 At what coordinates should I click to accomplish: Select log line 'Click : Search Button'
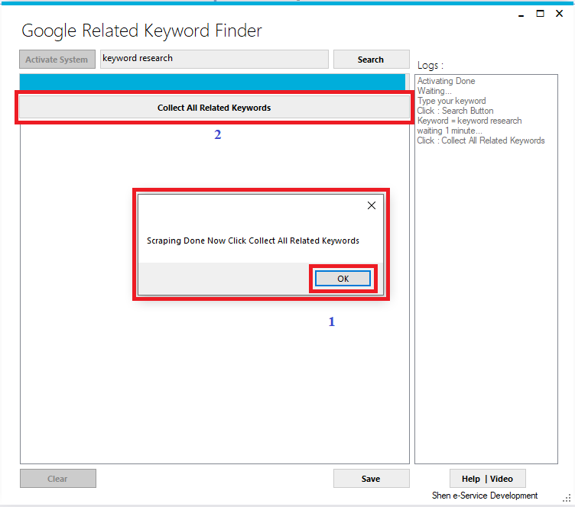(x=455, y=111)
